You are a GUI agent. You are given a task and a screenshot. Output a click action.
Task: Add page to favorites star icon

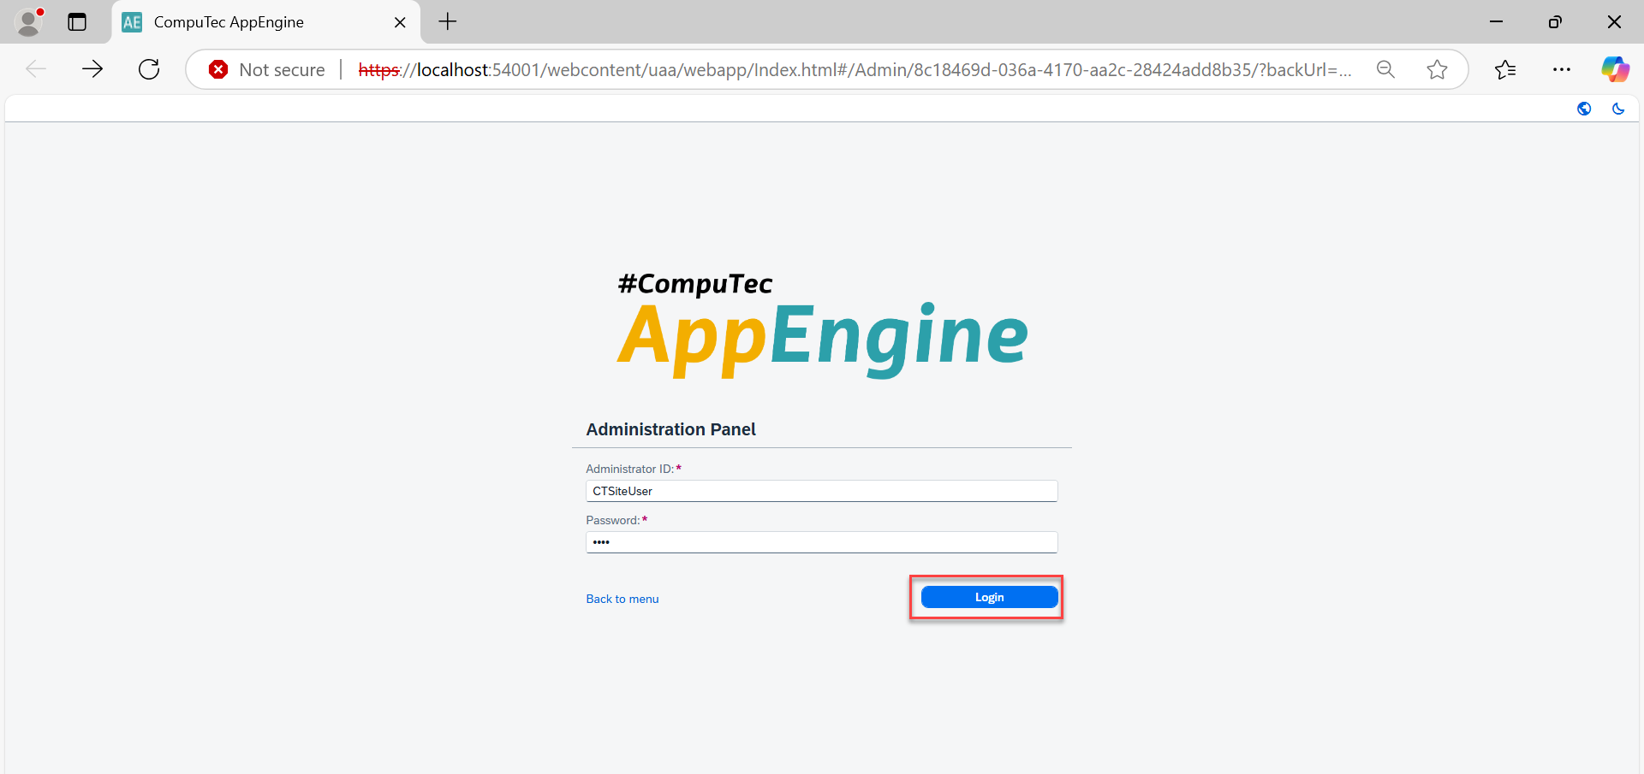[x=1437, y=69]
